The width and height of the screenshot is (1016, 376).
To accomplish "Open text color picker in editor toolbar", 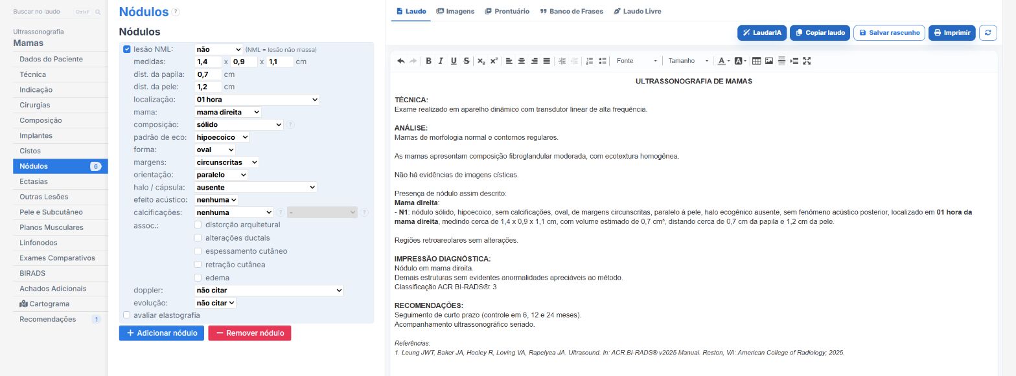I will point(723,61).
